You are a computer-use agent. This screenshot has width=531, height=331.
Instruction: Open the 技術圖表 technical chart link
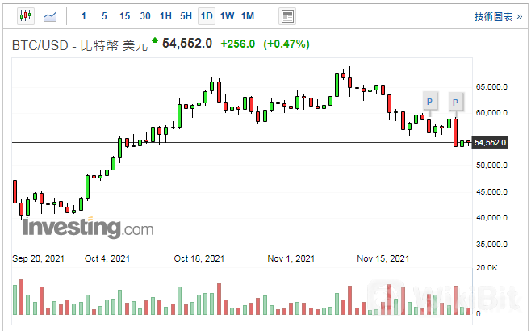tap(498, 17)
